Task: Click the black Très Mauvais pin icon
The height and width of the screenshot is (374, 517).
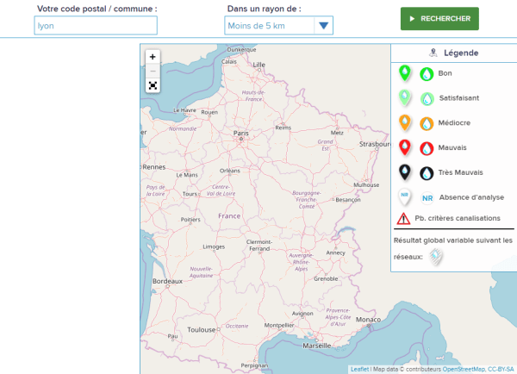Action: [x=405, y=172]
